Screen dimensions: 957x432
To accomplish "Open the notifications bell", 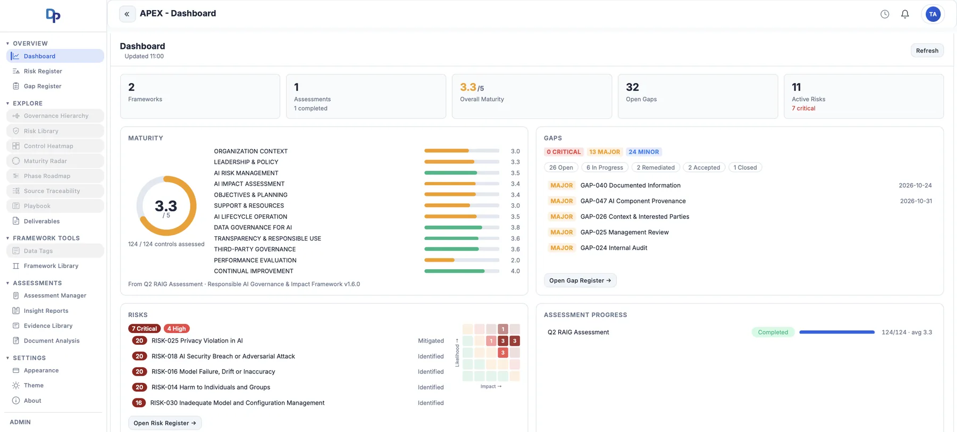I will pos(905,14).
